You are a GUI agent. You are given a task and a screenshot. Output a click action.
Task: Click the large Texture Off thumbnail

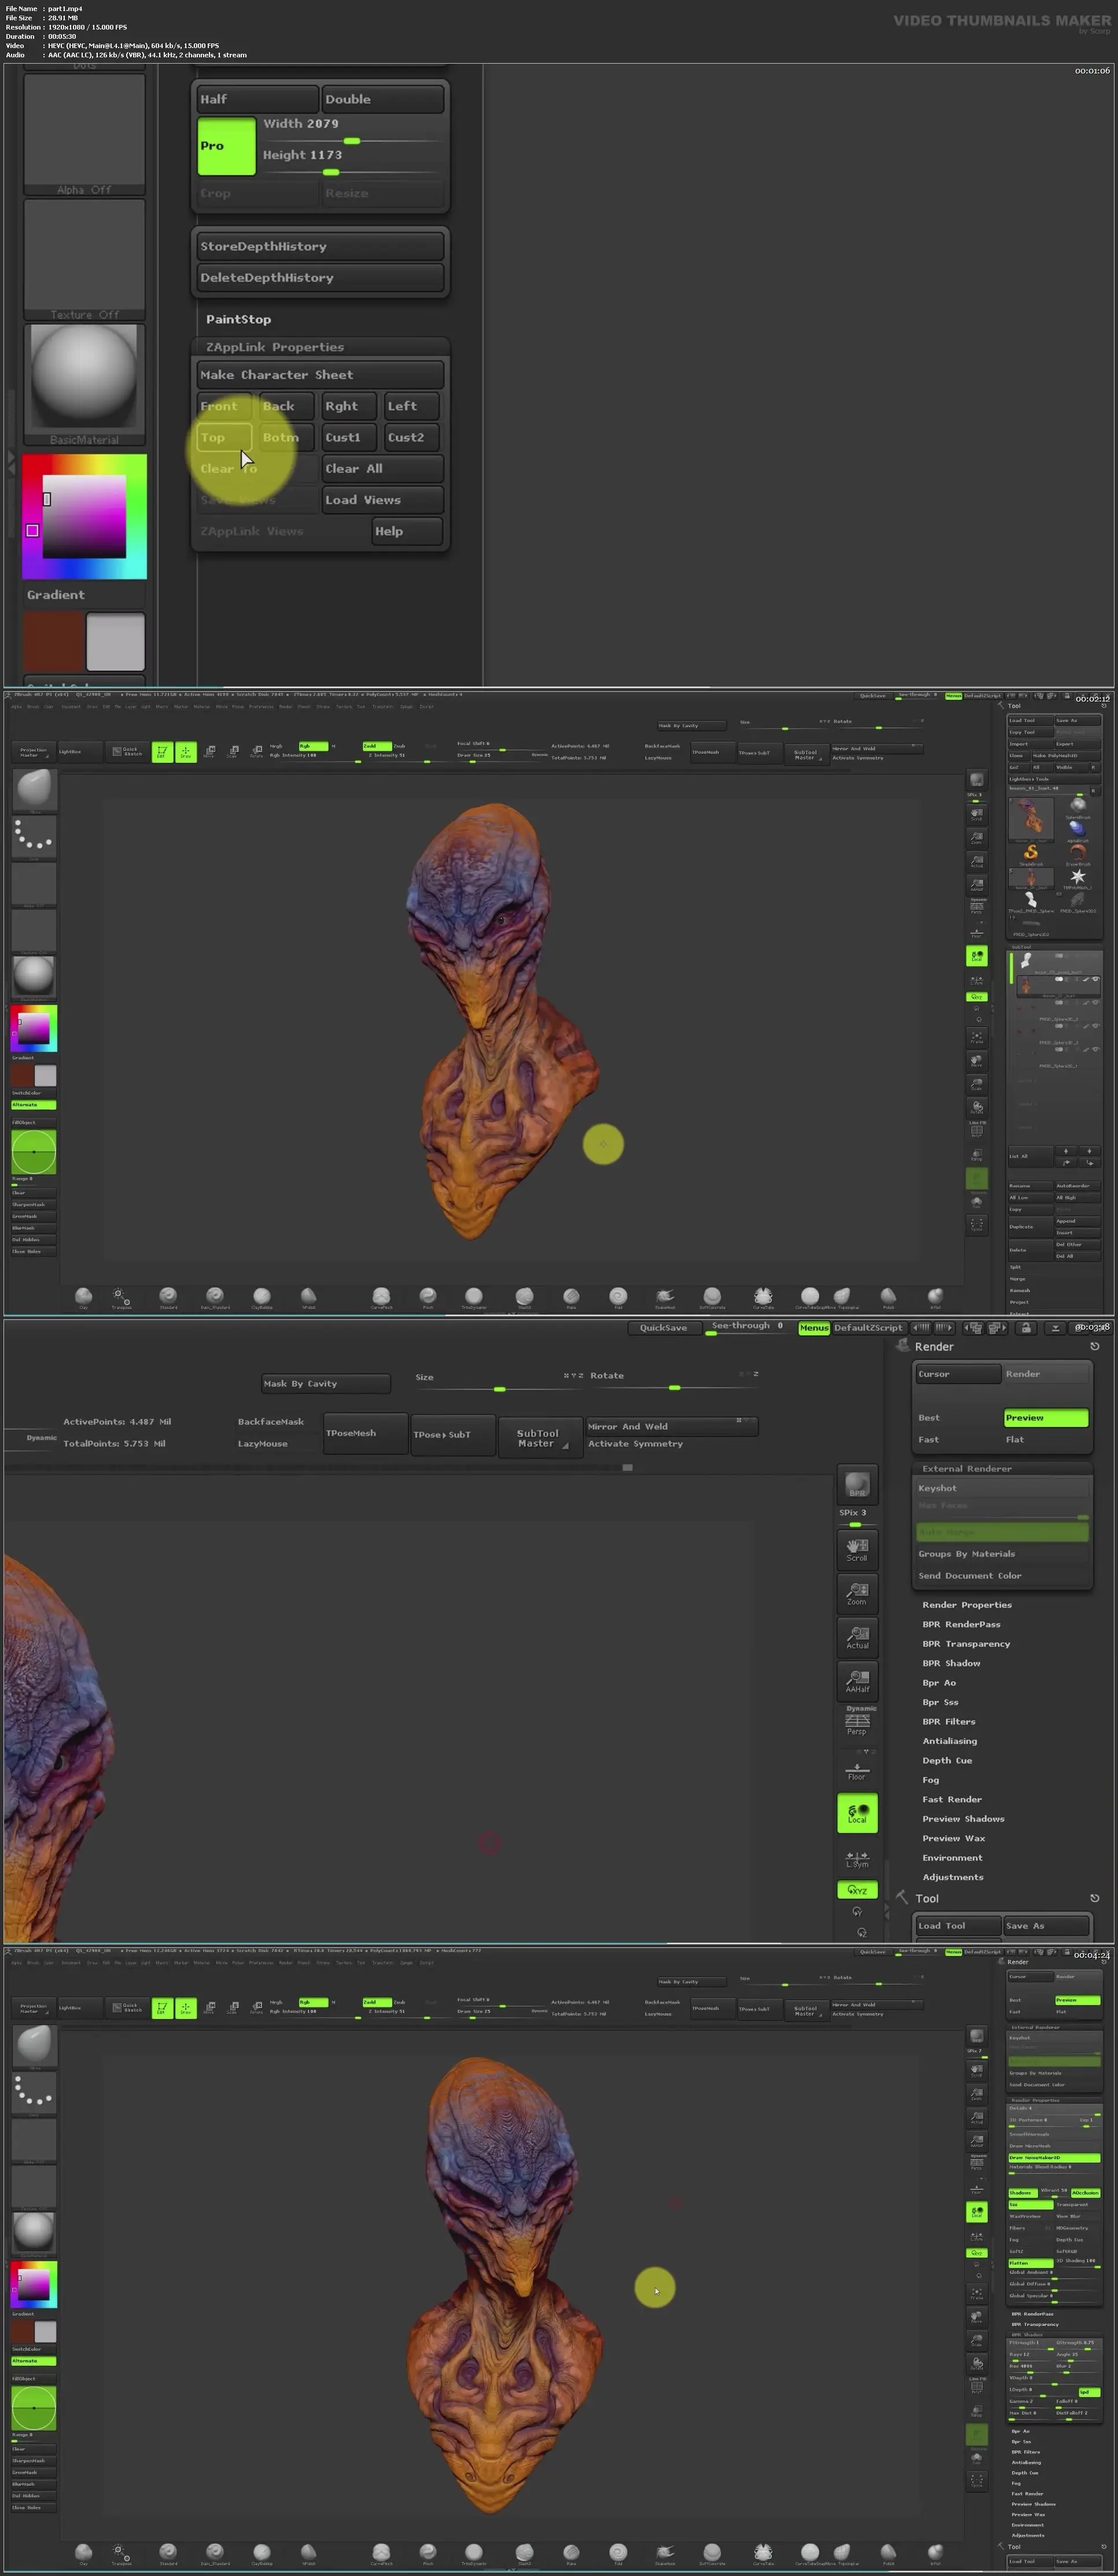tap(84, 259)
